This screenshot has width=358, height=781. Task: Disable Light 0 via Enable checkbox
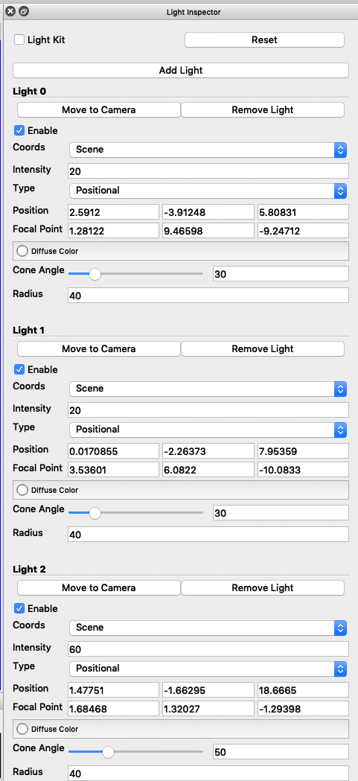coord(19,130)
